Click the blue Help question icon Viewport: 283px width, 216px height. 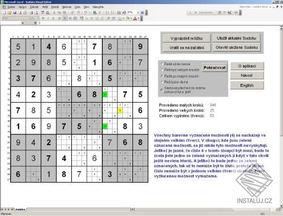pyautogui.click(x=142, y=12)
